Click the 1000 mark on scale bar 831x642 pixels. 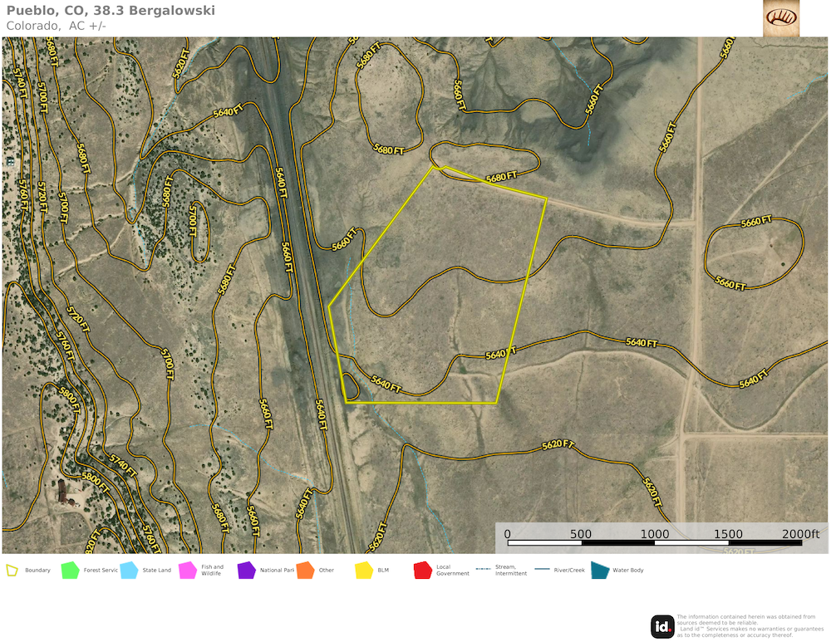654,533
